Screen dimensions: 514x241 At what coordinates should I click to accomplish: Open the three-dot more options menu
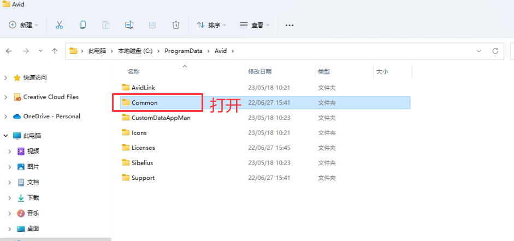tap(290, 25)
